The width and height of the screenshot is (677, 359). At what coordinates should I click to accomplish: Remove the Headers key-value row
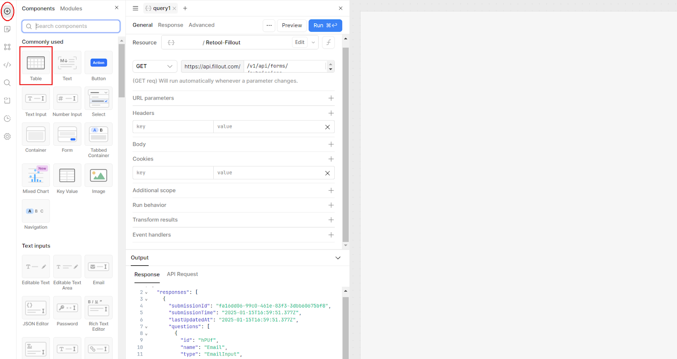click(x=327, y=127)
